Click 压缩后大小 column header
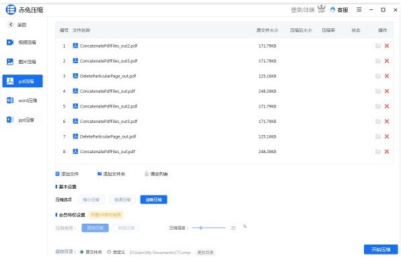 (301, 30)
